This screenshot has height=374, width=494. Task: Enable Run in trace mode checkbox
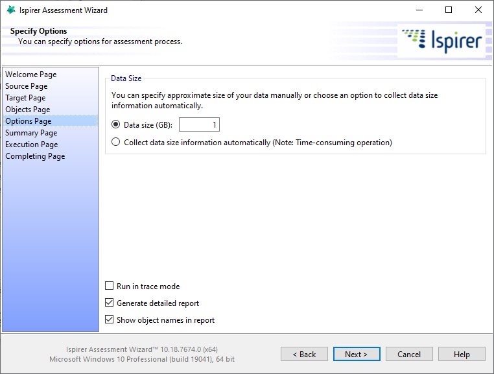tap(109, 286)
